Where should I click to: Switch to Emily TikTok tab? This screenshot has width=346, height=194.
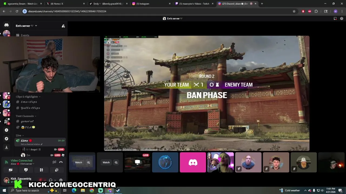108,4
